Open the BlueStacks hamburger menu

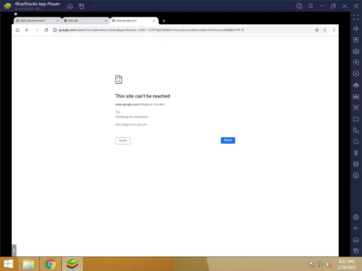(x=311, y=6)
